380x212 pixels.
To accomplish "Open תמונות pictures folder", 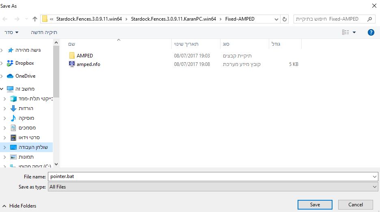I will [x=26, y=157].
